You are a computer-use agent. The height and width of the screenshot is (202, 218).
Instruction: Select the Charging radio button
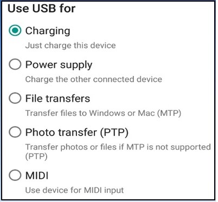click(x=15, y=30)
